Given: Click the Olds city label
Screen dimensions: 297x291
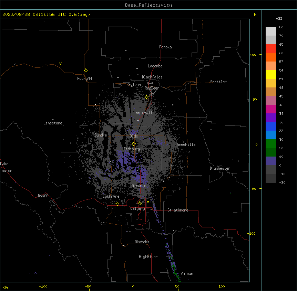Looking at the screenshot, I should [134, 136].
